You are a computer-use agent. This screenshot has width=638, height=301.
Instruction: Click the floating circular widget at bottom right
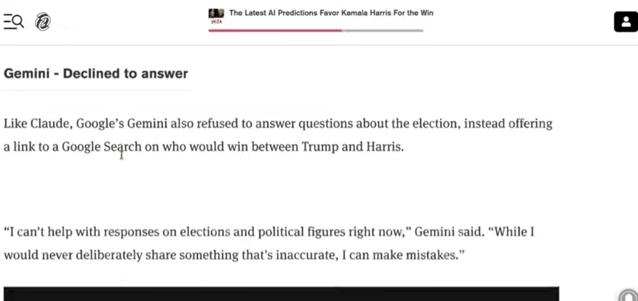point(629,295)
